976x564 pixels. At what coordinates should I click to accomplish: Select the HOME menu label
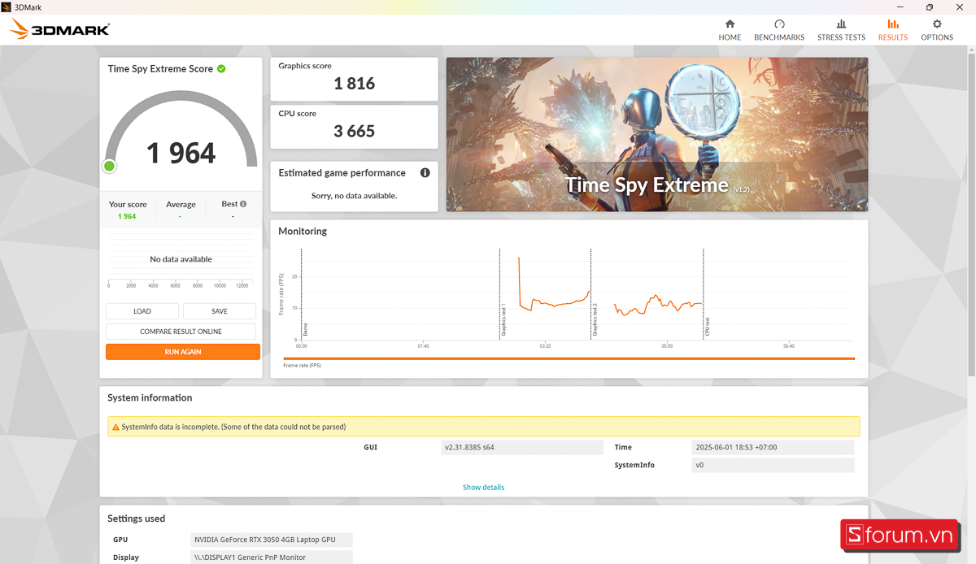730,37
